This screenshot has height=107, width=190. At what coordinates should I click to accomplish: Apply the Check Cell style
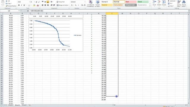point(131,5)
